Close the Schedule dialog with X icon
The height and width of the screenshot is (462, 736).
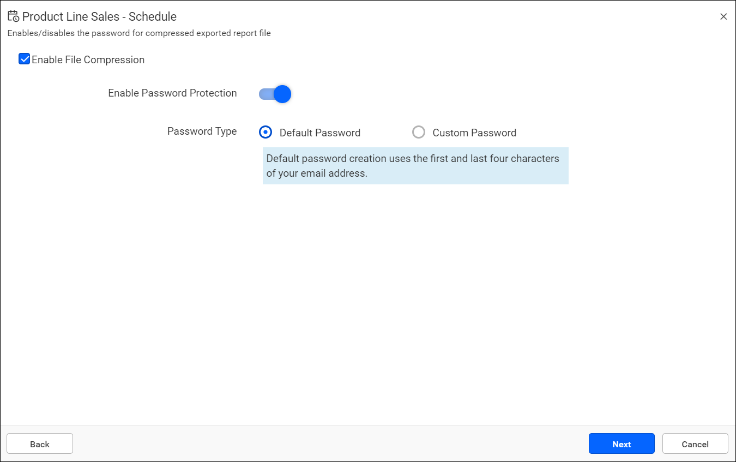pyautogui.click(x=723, y=16)
